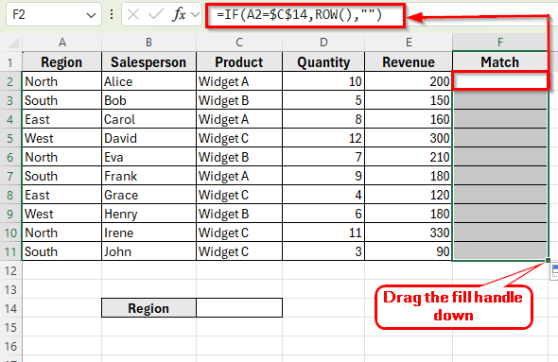Select column E header
The image size is (558, 362).
[409, 43]
